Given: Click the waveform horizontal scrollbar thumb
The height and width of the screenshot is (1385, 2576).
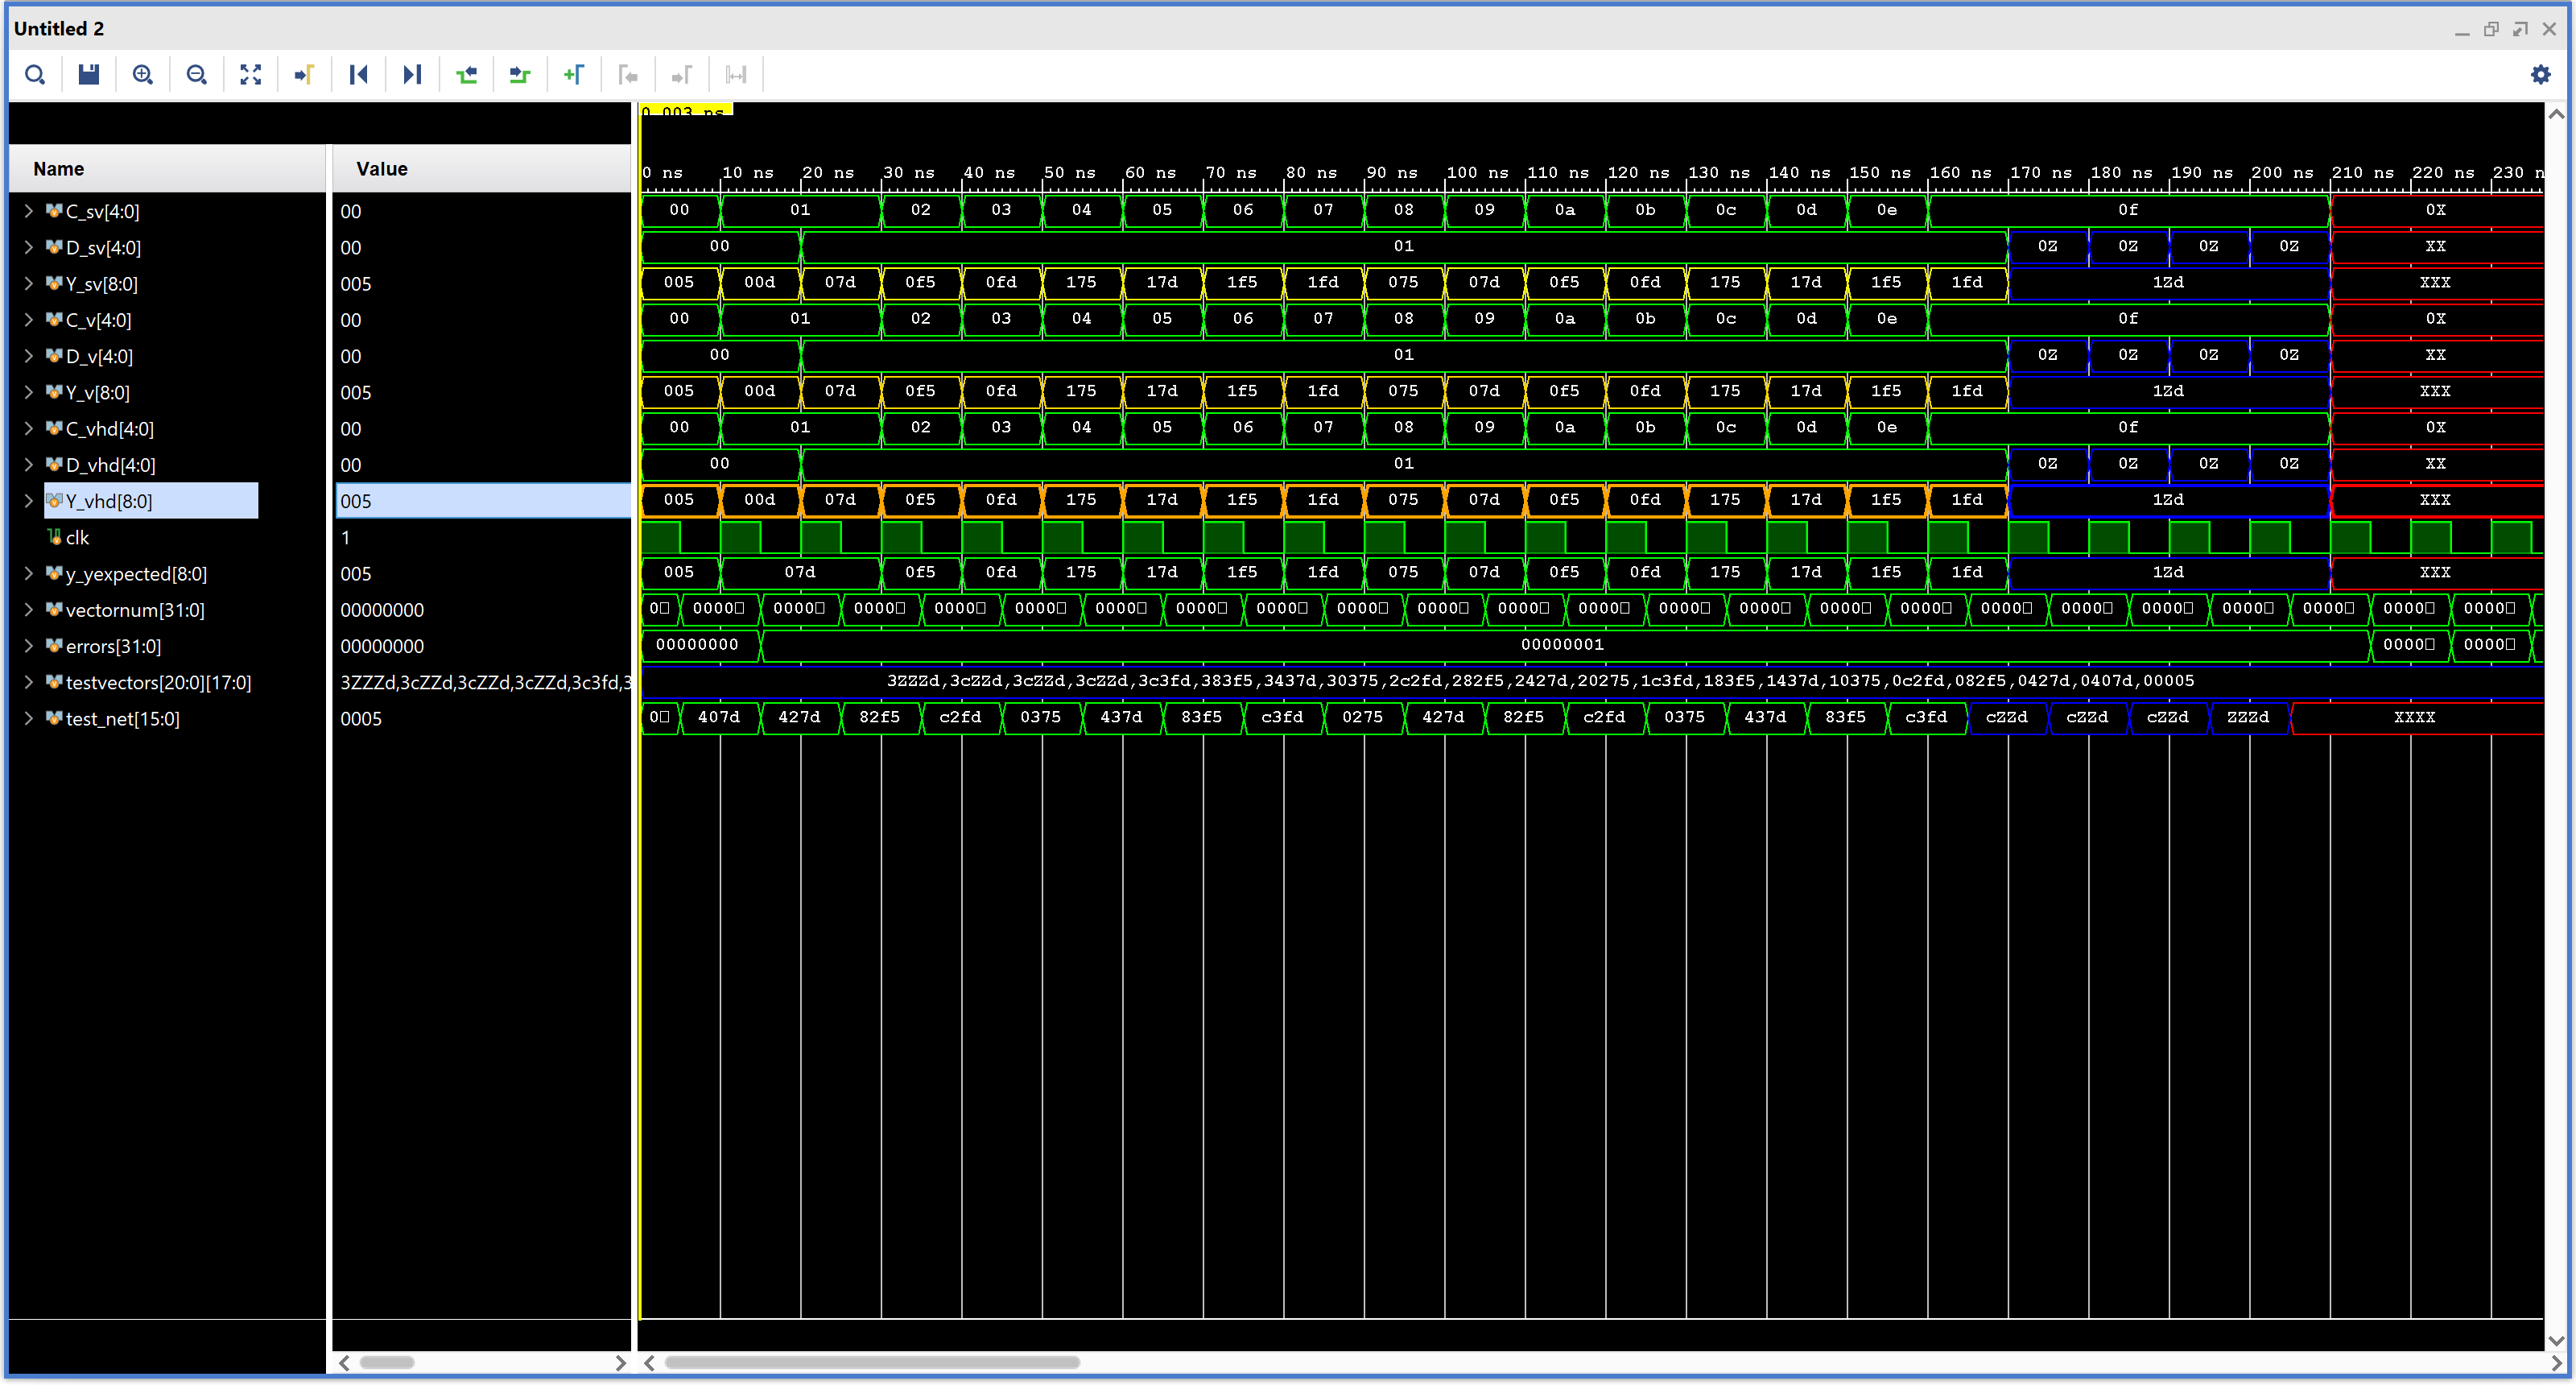Looking at the screenshot, I should 871,1362.
